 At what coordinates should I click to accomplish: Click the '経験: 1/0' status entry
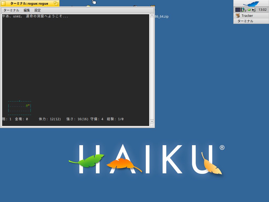point(115,119)
